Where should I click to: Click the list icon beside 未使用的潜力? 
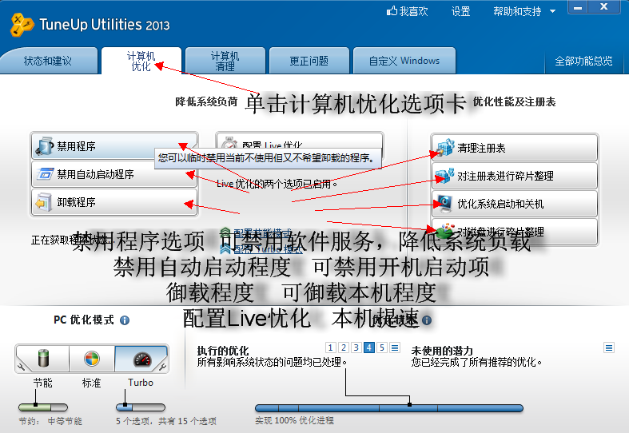(x=609, y=348)
